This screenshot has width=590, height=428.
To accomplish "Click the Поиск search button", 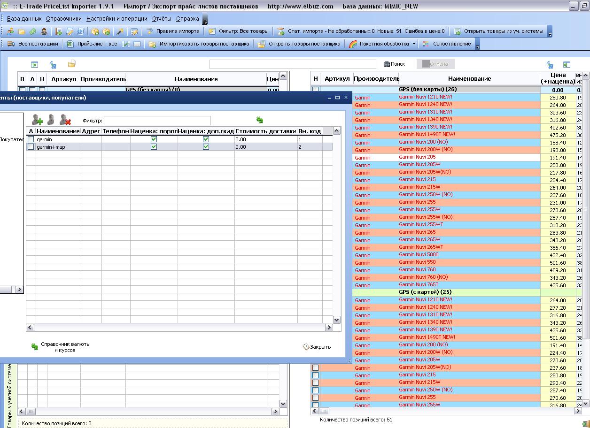I will (x=395, y=64).
